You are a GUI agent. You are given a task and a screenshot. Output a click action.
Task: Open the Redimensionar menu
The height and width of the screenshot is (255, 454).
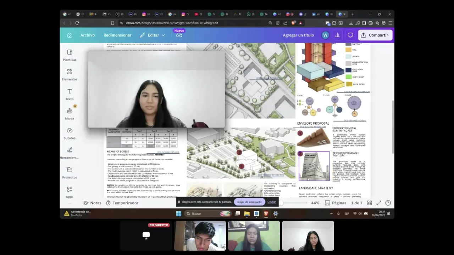pyautogui.click(x=117, y=35)
